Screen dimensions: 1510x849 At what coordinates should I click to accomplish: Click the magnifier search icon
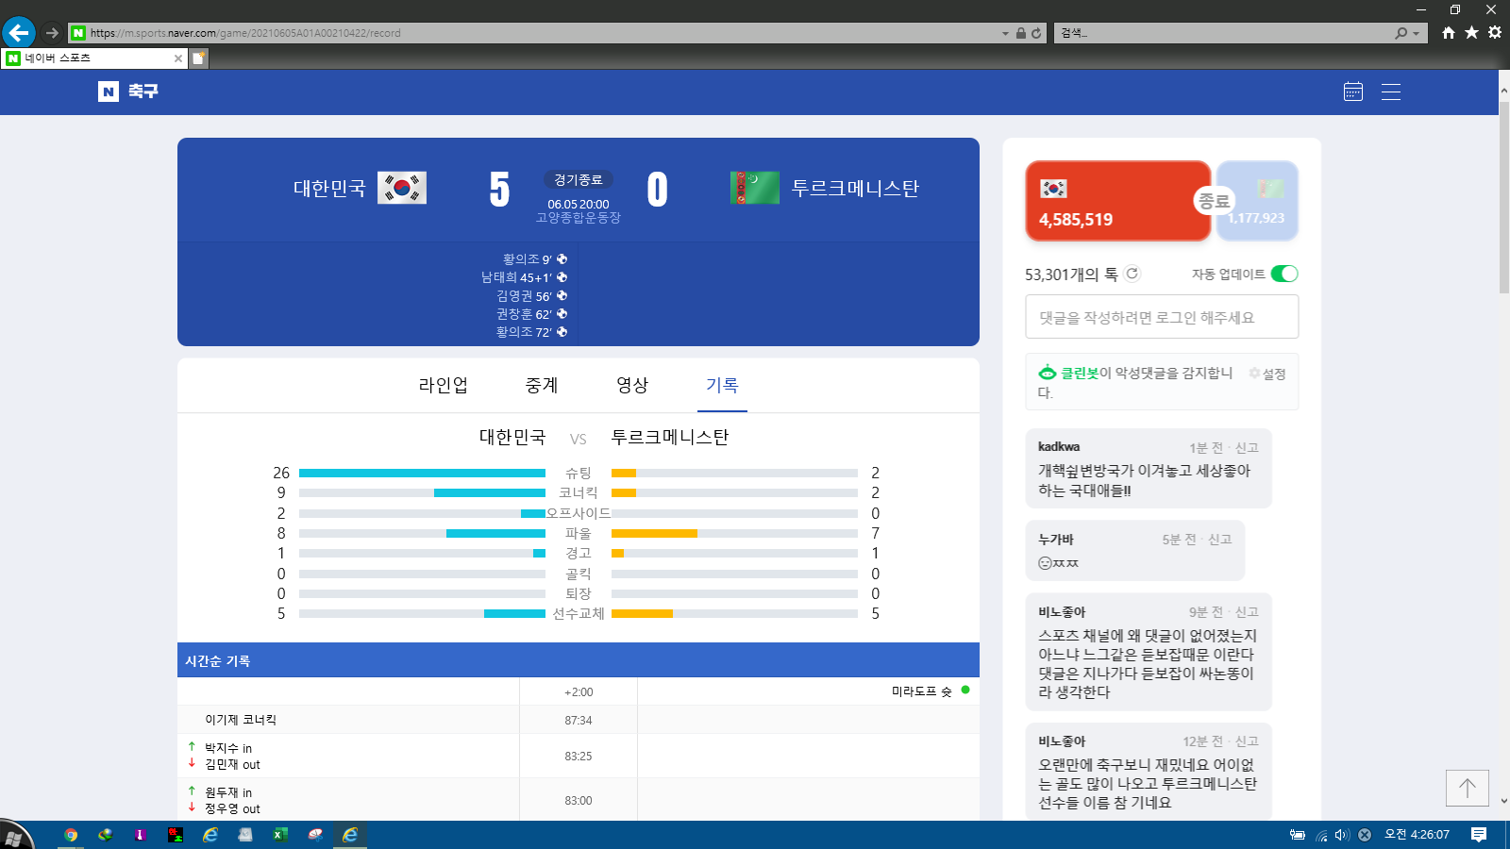coord(1401,33)
